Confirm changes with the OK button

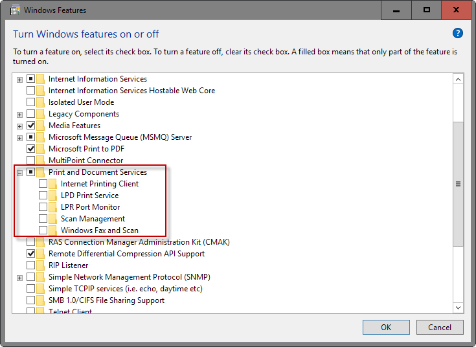(x=386, y=328)
